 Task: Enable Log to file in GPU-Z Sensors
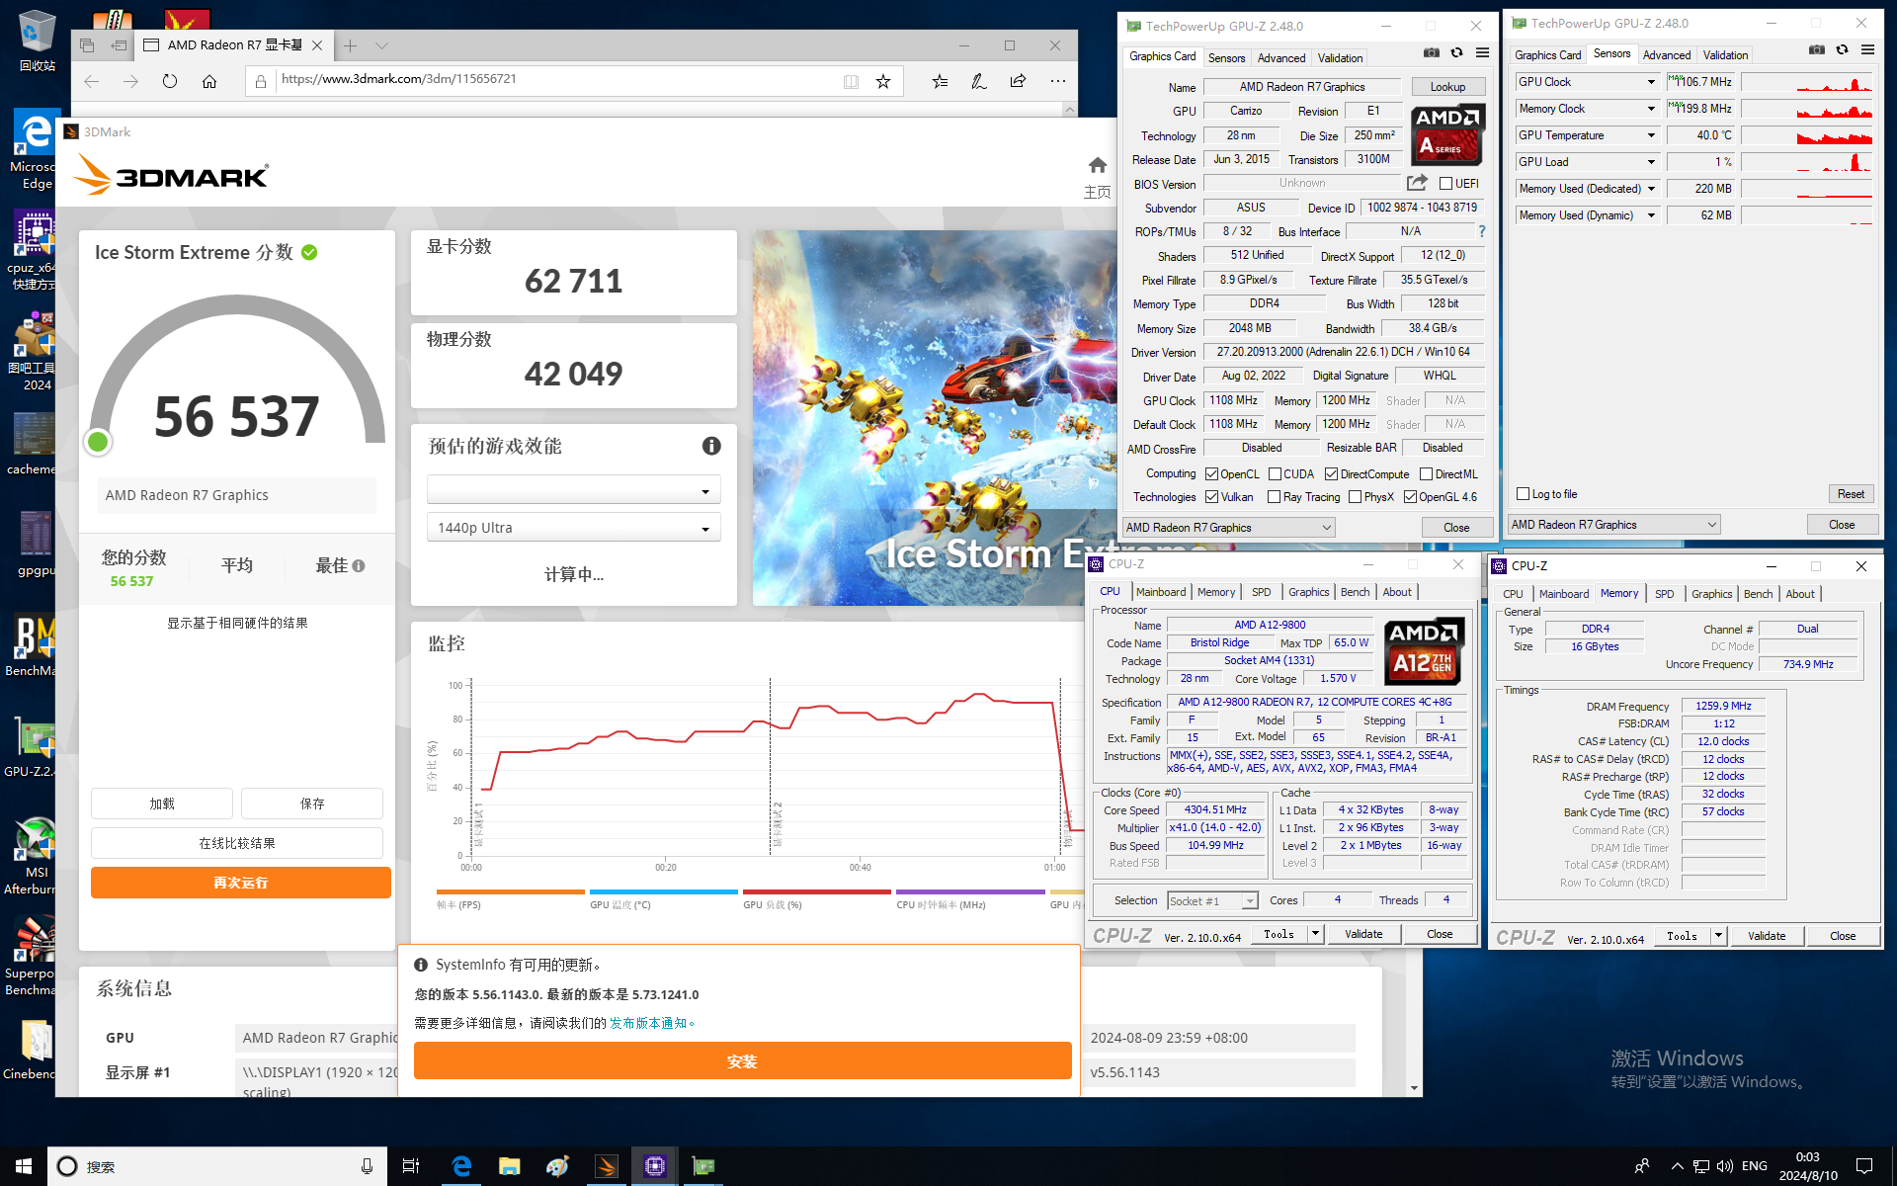click(1523, 494)
